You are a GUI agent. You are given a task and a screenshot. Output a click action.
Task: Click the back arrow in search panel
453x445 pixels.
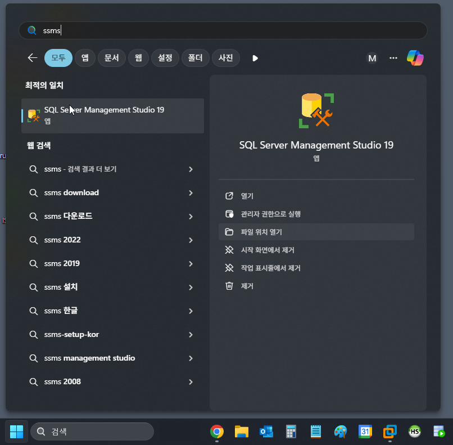(33, 58)
